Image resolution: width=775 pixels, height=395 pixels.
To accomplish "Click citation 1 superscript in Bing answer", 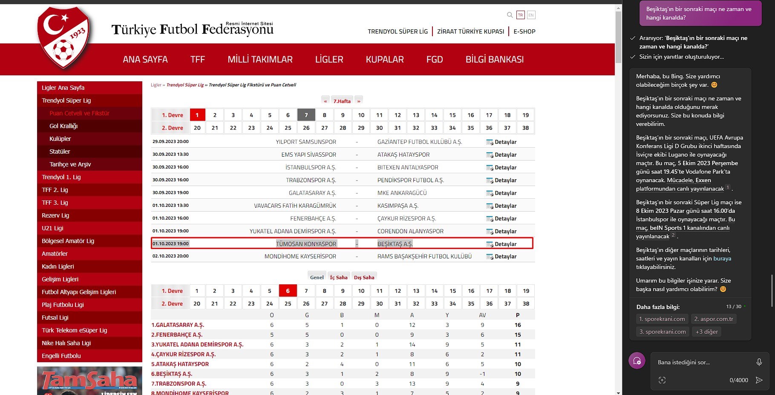I will coord(728,187).
